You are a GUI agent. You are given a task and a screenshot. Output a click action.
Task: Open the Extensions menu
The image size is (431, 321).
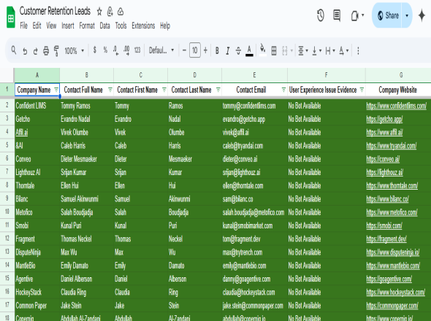[143, 26]
